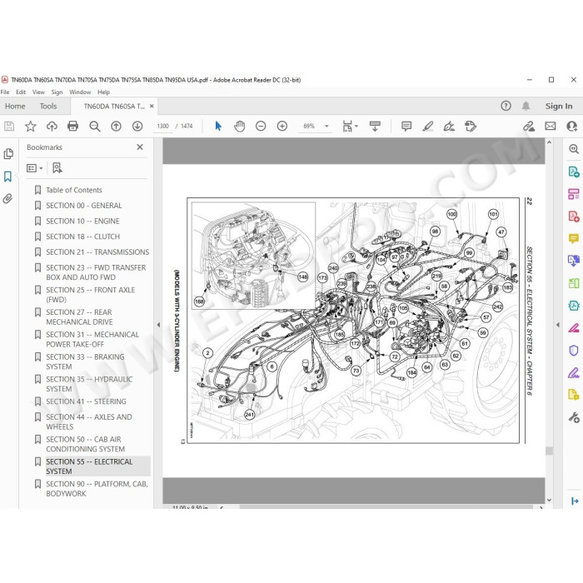Open Help question mark icon

click(506, 106)
